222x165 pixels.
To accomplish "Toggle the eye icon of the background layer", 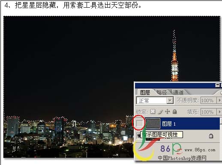I will pos(139,135).
